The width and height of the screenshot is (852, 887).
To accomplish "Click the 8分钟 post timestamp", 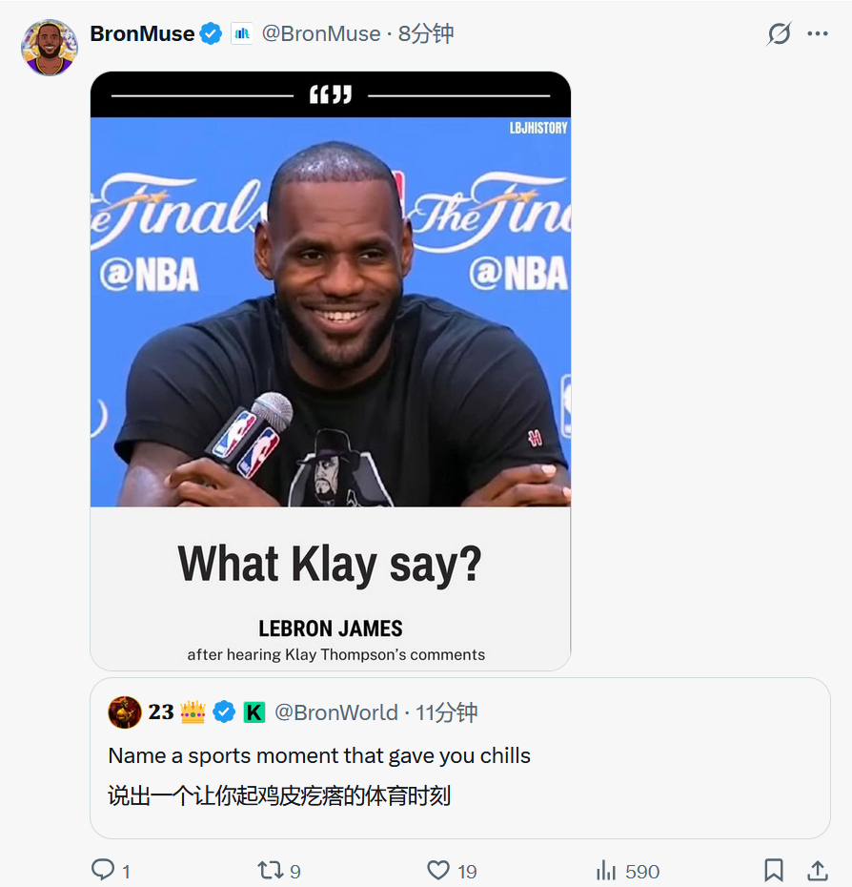I will pos(426,34).
